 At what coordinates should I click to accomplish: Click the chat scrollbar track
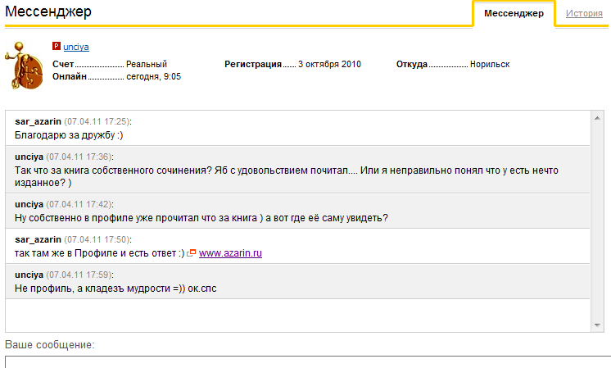point(598,221)
